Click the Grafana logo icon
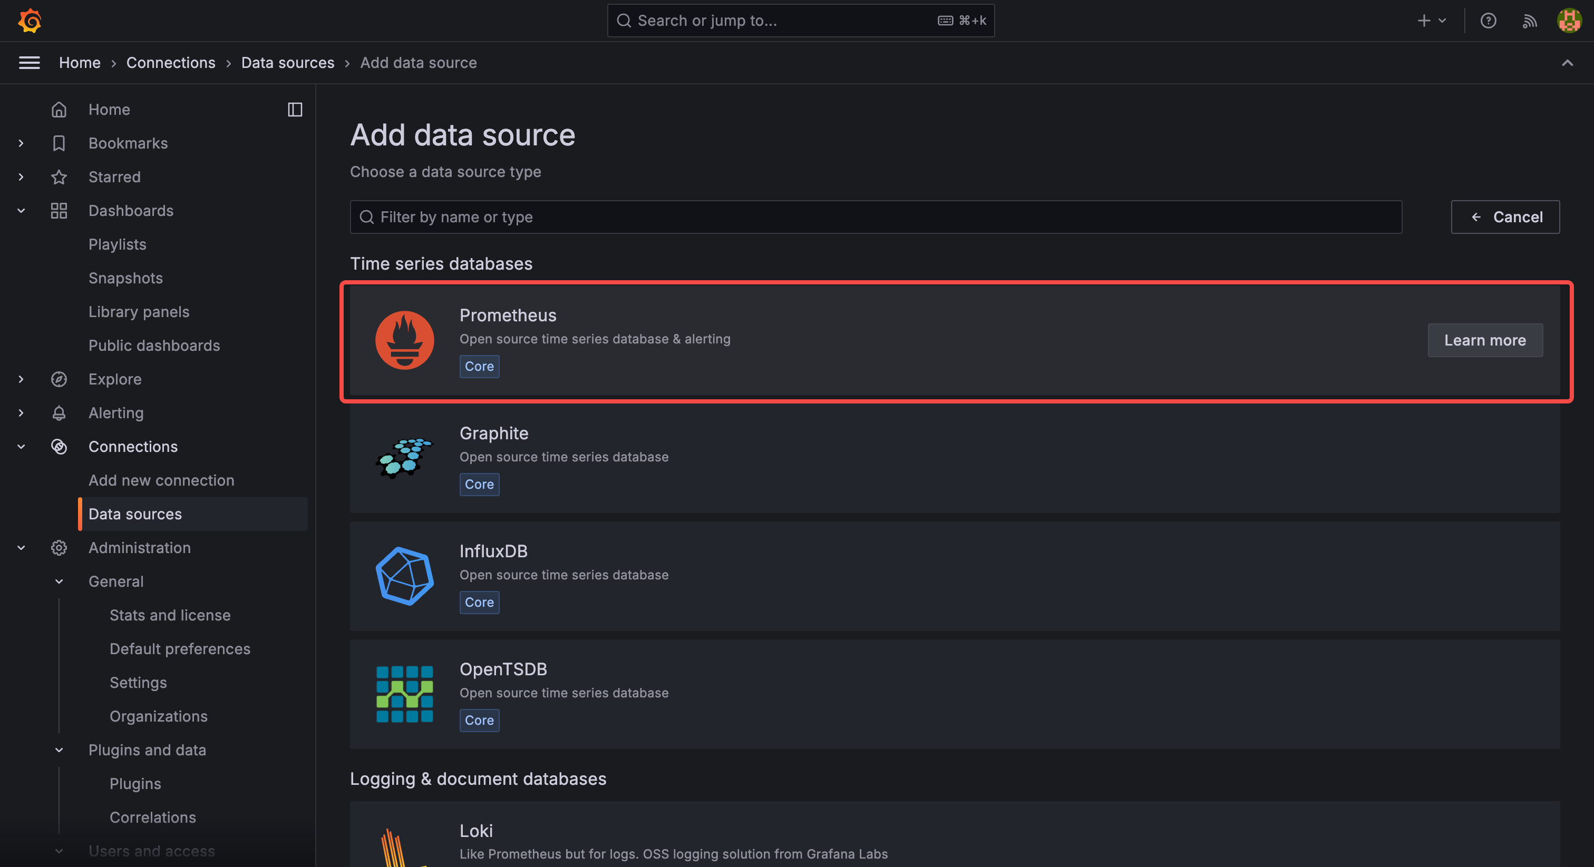1594x867 pixels. [30, 21]
